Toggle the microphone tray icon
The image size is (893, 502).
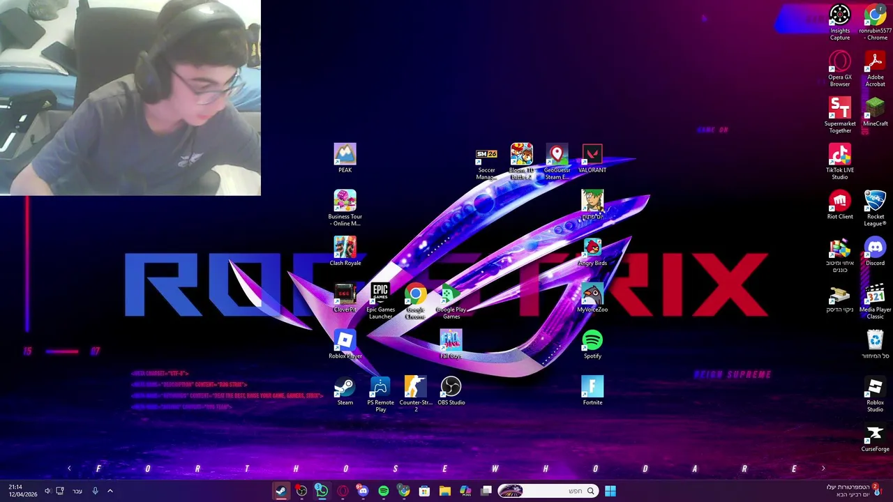pos(96,491)
